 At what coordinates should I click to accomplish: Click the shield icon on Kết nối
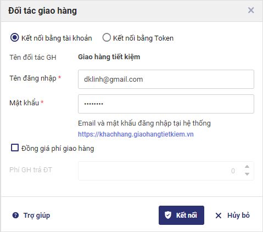(x=167, y=215)
